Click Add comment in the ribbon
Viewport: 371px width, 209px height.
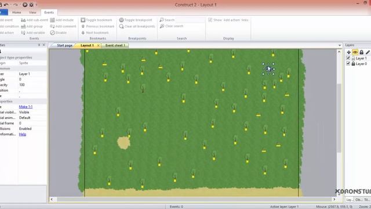click(x=63, y=26)
